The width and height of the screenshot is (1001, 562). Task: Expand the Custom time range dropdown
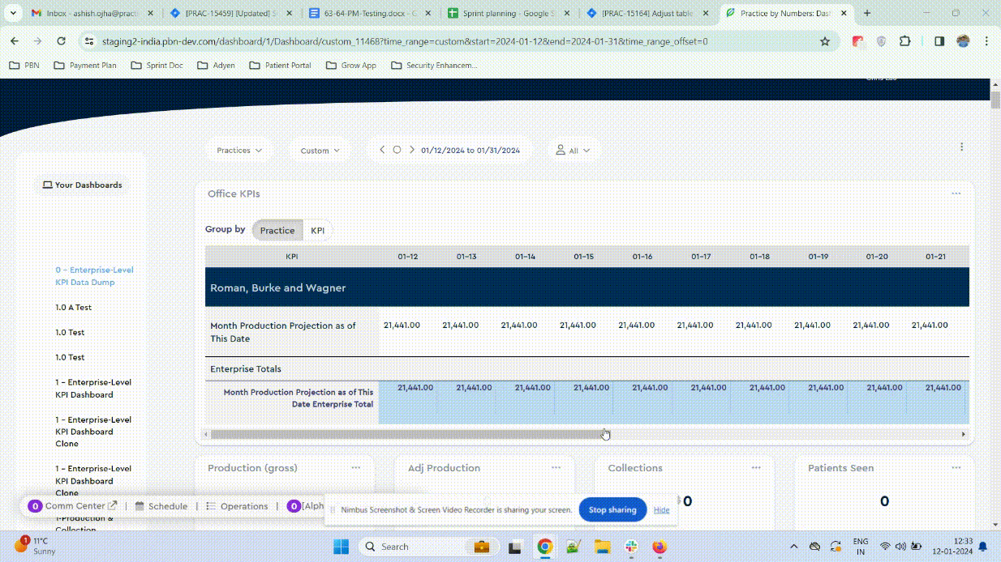(320, 150)
